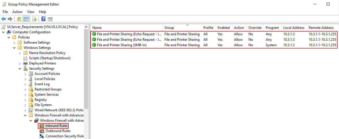Image resolution: width=339 pixels, height=139 pixels.
Task: Sort by the Action column header
Action: (239, 28)
